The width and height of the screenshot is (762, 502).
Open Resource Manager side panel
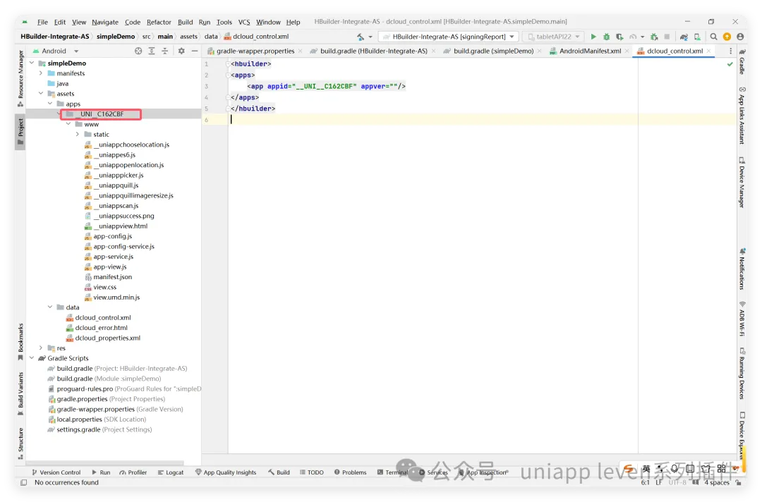(x=20, y=78)
